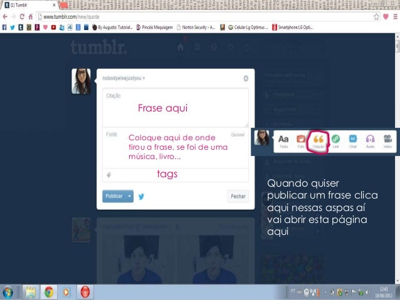Select the Áudio headphones post icon
Image resolution: width=400 pixels, height=300 pixels.
[370, 142]
